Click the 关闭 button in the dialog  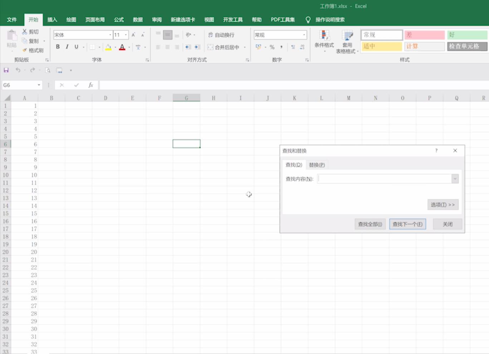pos(448,224)
